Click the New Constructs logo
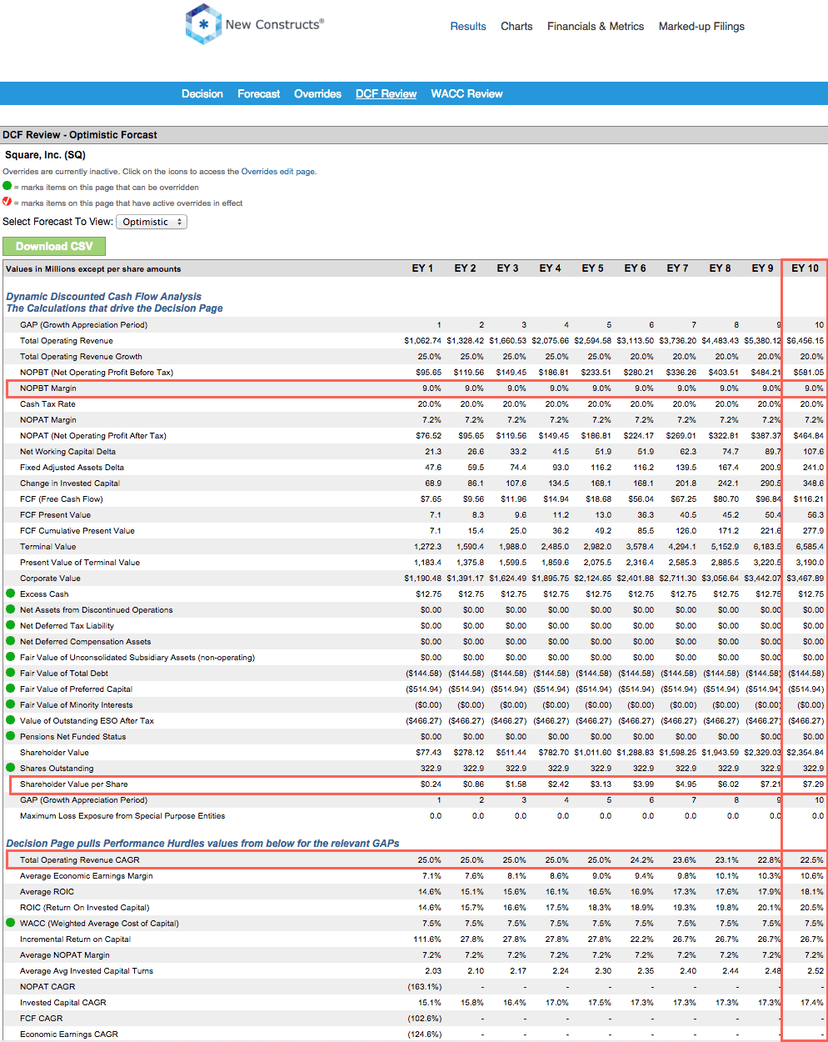Screen dimensions: 828x1042 255,24
